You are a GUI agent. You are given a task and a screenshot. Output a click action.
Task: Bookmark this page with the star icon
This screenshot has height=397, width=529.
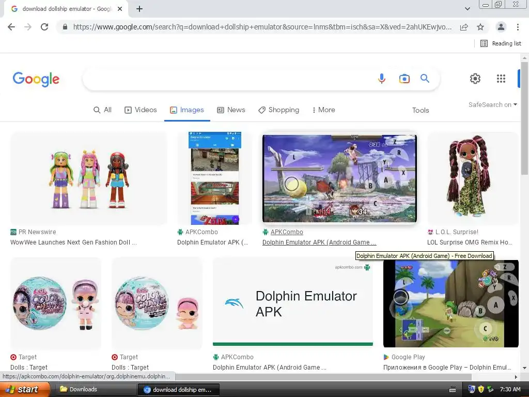[x=480, y=27]
